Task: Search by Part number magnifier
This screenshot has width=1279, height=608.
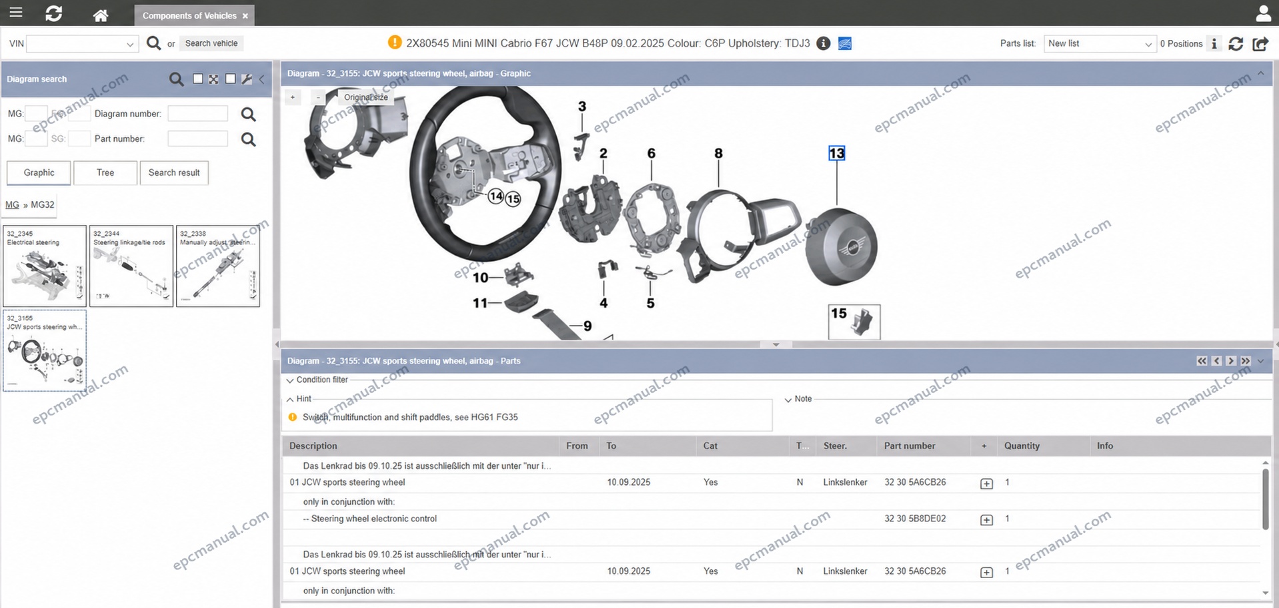Action: (x=248, y=139)
